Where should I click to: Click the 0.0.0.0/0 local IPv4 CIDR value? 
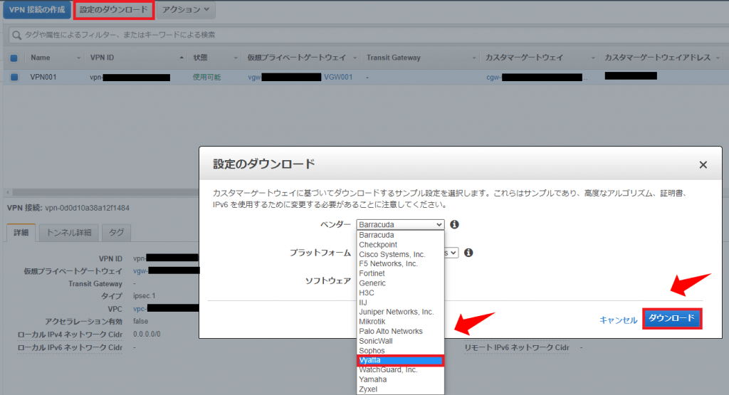[147, 334]
